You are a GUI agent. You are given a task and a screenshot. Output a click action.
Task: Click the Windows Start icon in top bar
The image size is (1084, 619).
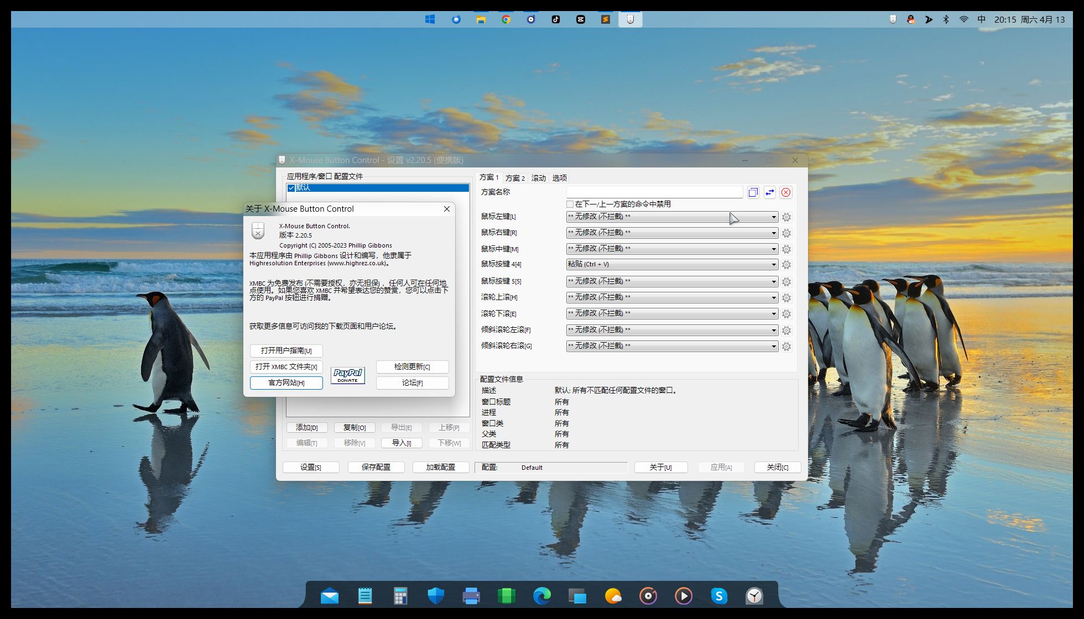click(430, 19)
